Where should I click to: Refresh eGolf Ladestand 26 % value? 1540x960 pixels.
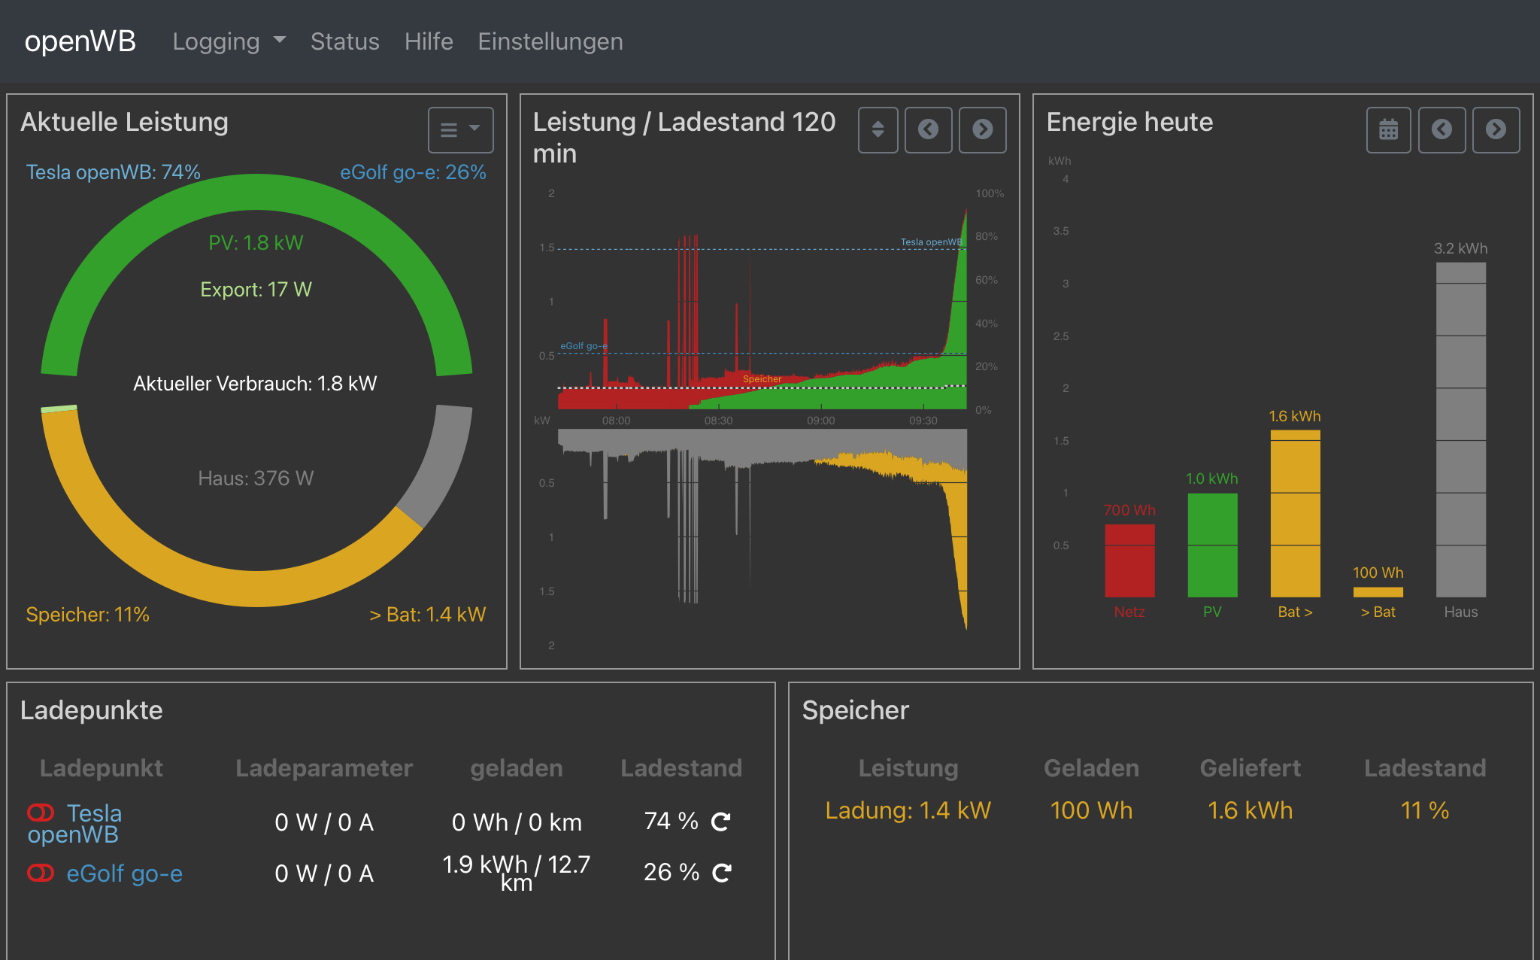click(x=721, y=873)
